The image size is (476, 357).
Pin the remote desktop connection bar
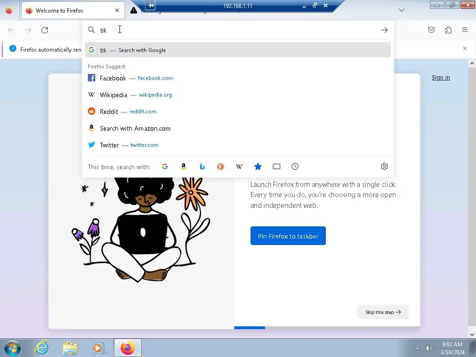[150, 5]
